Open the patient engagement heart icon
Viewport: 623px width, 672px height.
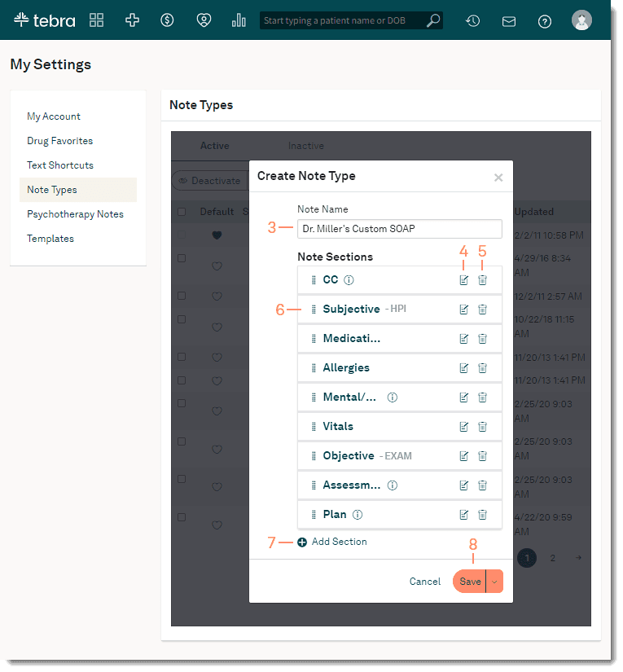204,20
